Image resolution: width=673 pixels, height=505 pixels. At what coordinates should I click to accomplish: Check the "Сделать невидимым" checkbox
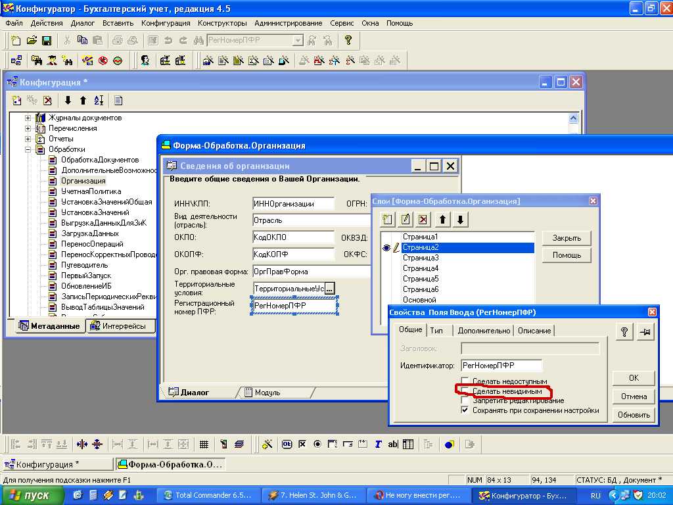point(465,391)
